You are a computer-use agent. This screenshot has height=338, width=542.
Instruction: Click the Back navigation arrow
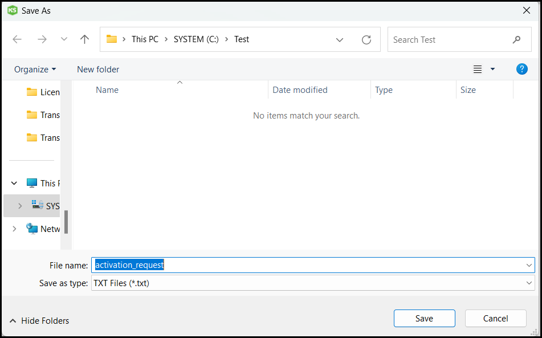tap(17, 39)
